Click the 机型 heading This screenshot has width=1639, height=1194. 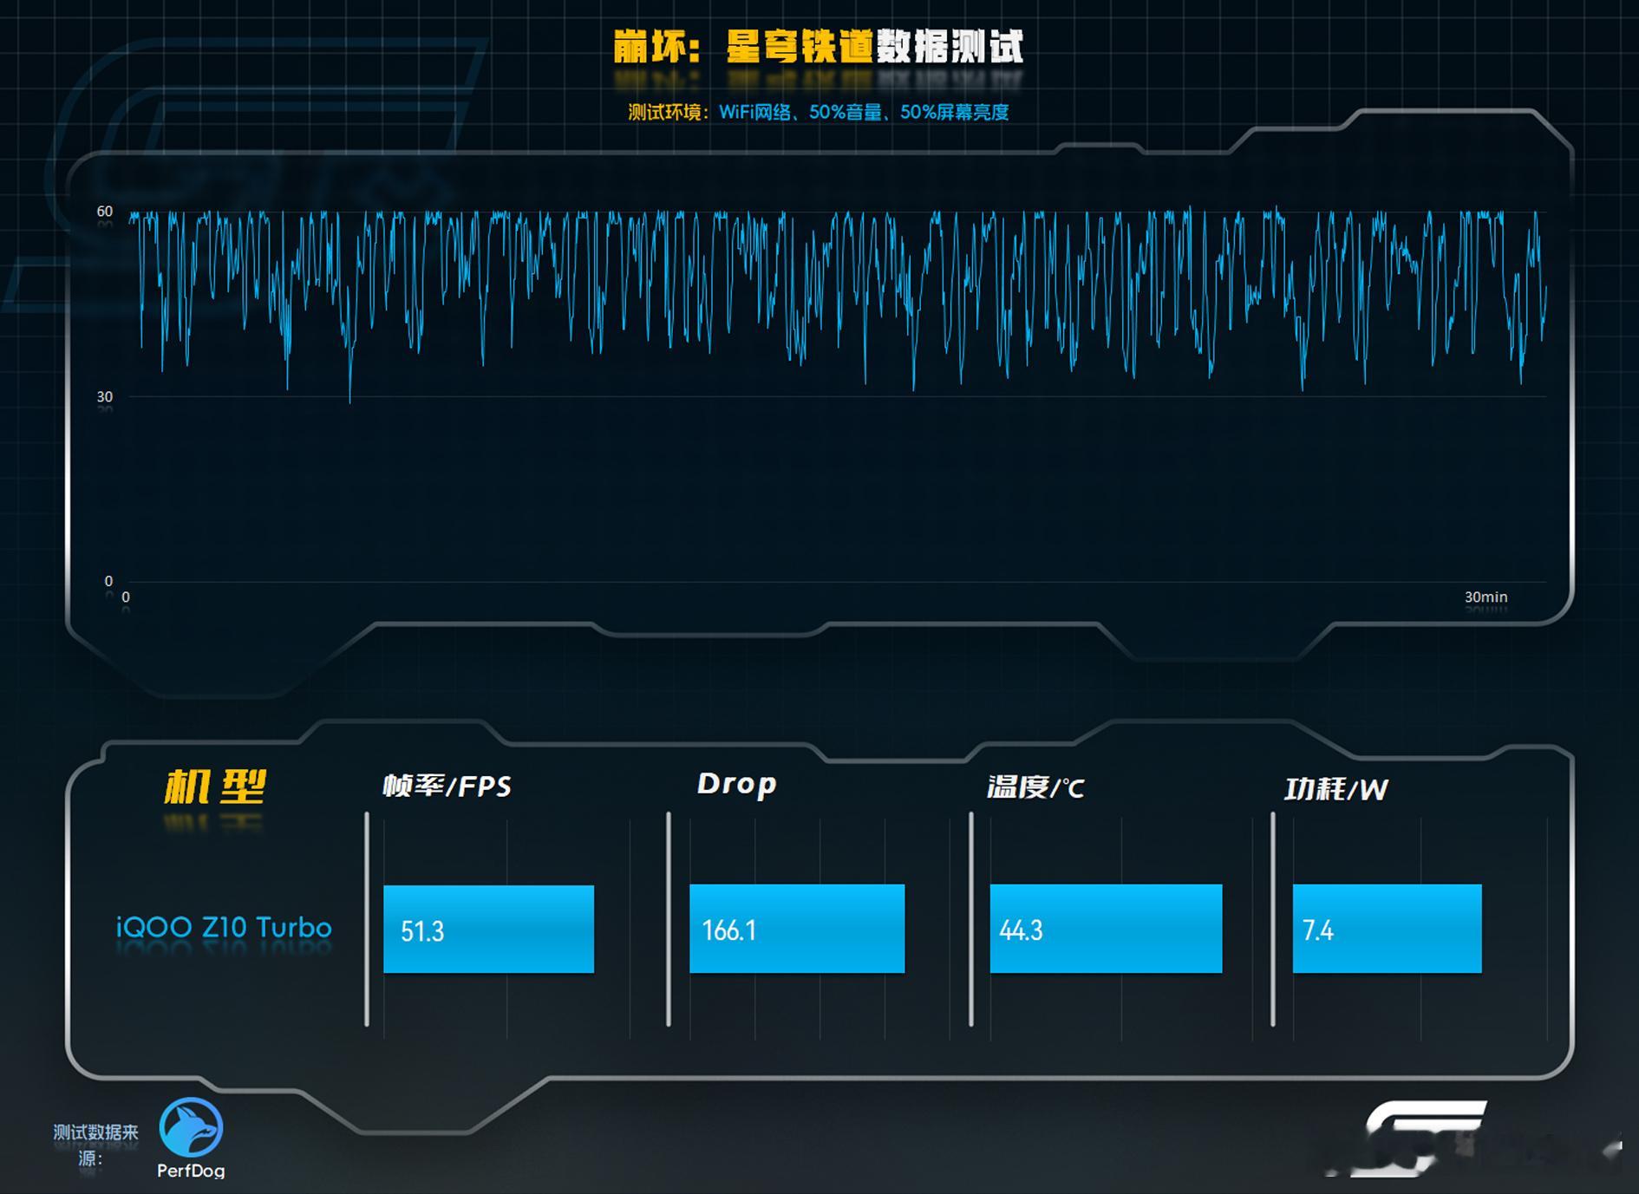215,786
